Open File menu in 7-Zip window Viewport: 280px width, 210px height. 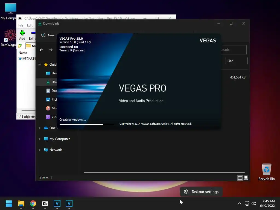pyautogui.click(x=21, y=25)
